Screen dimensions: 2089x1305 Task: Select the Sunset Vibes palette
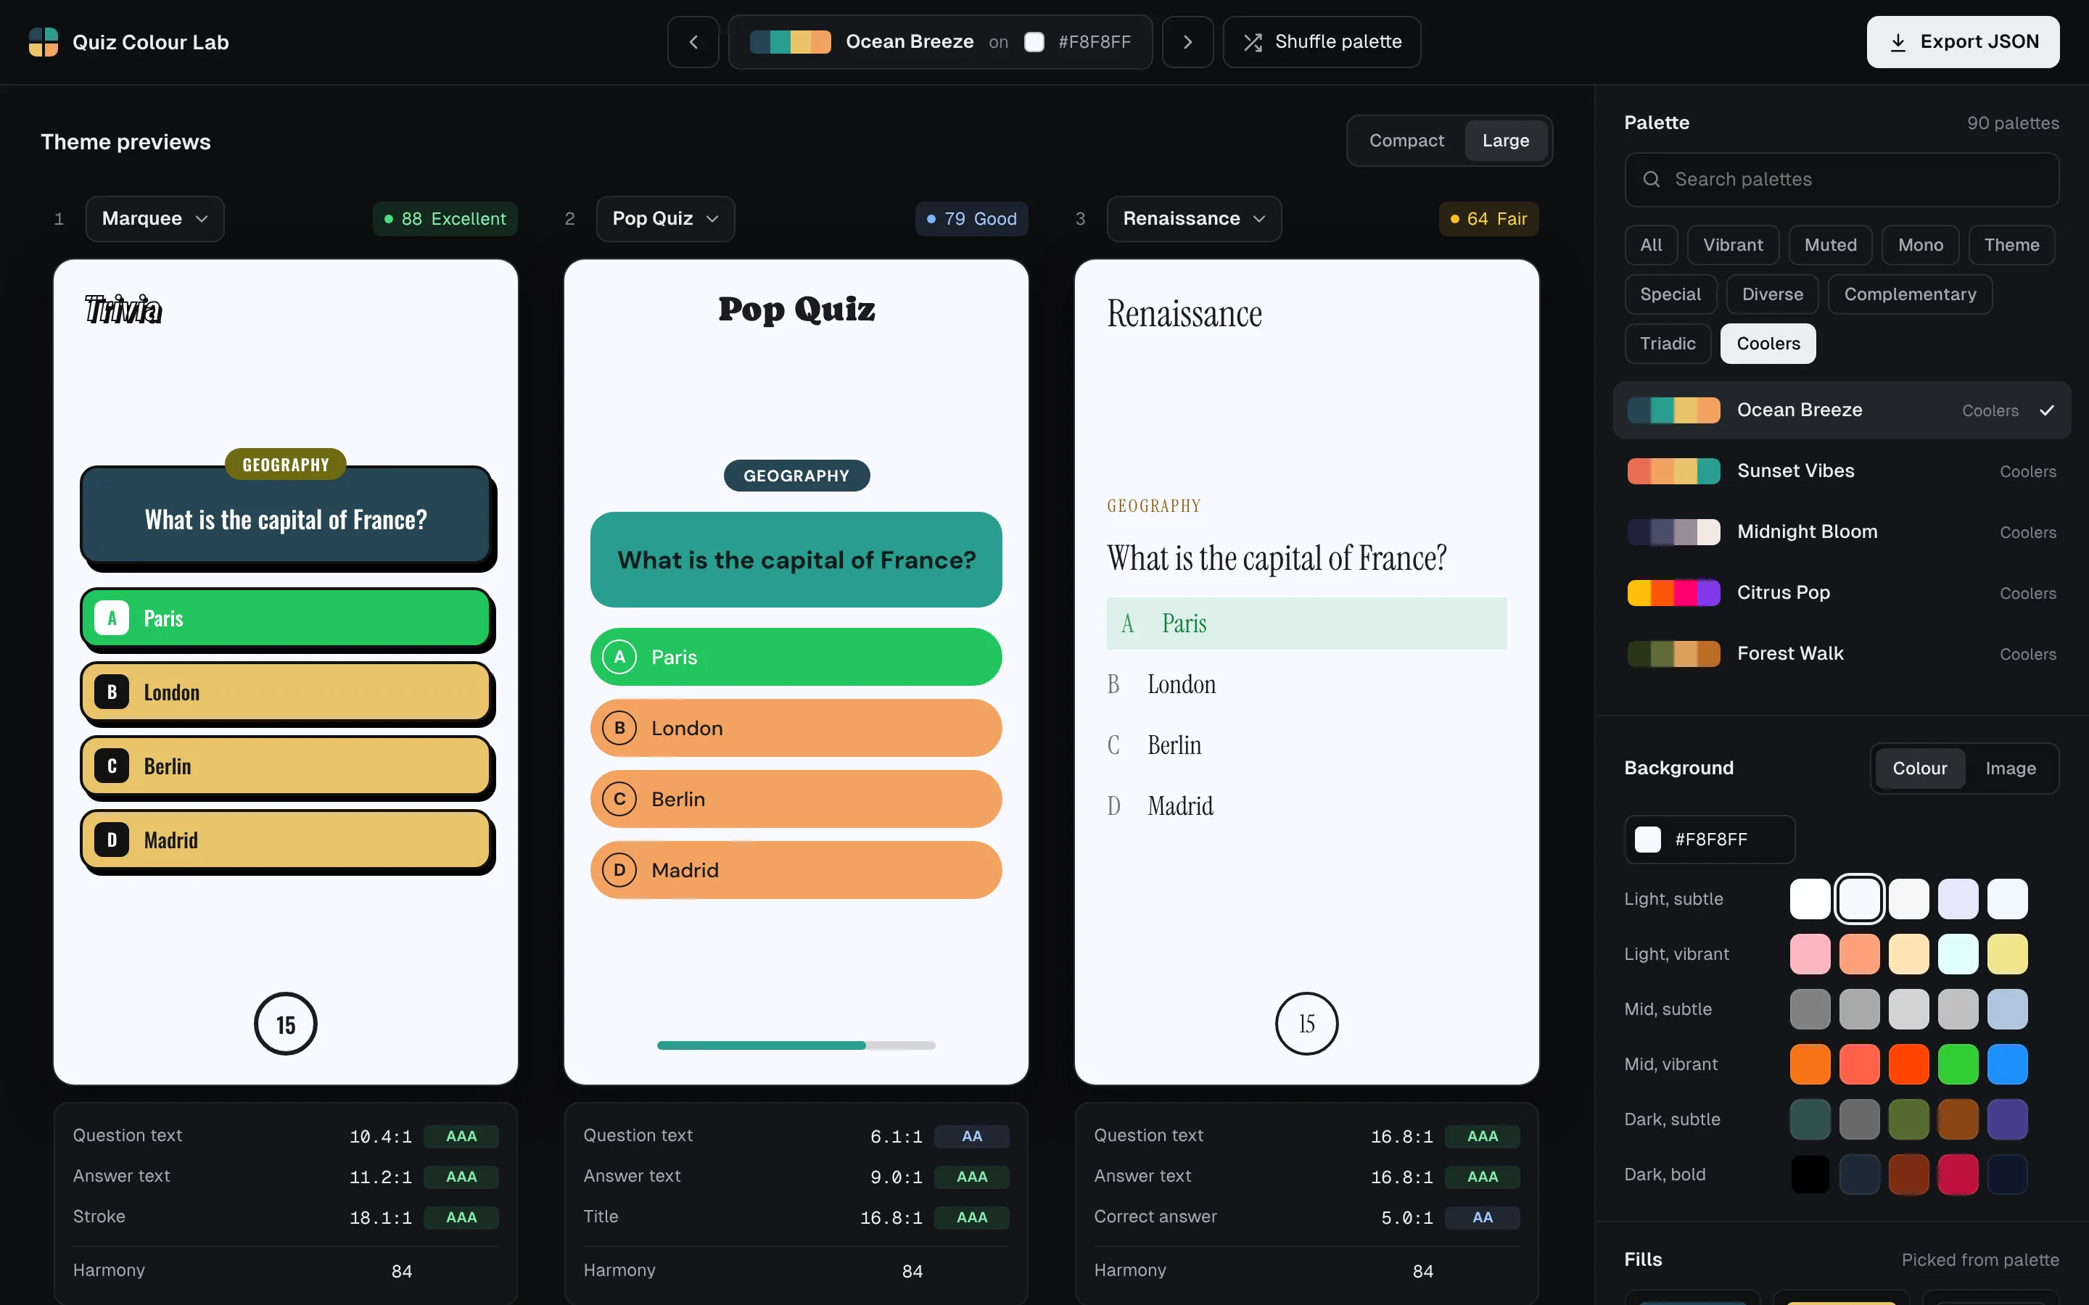pyautogui.click(x=1841, y=471)
